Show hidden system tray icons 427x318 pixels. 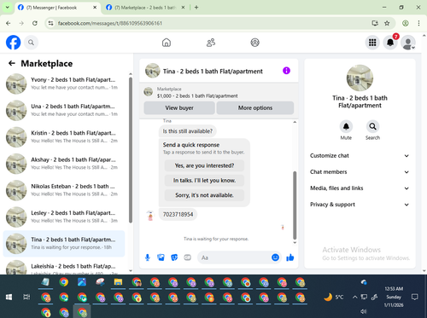click(x=354, y=298)
